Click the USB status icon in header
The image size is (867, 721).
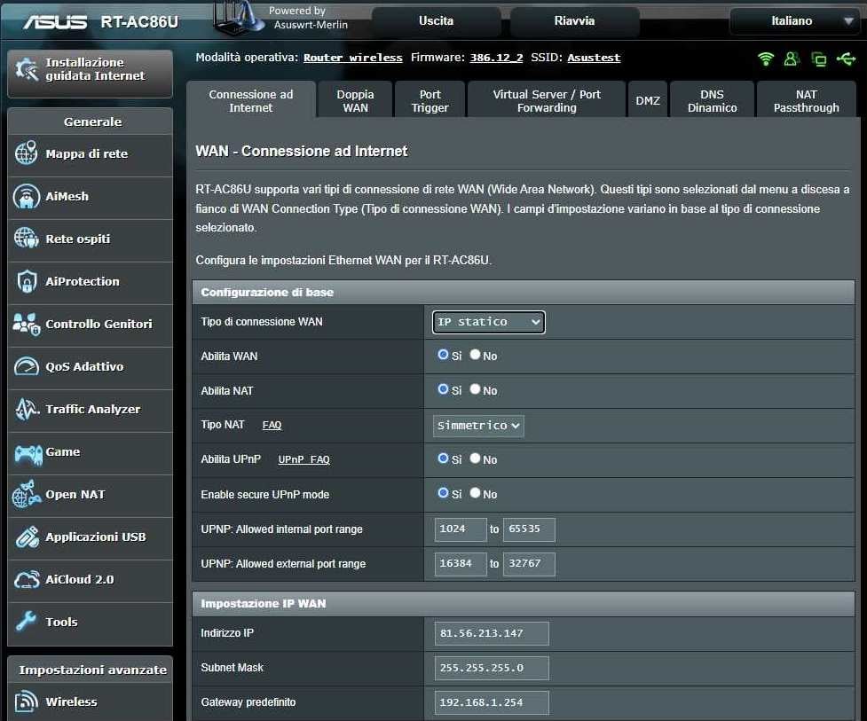tap(845, 59)
